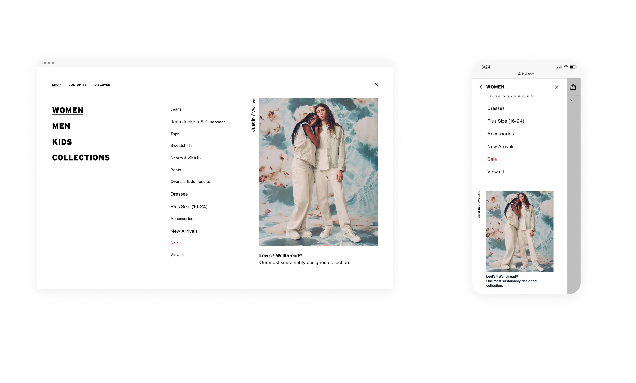This screenshot has width=636, height=383.
Task: Open Plus Size (16-24) in desktop list
Action: [x=189, y=207]
